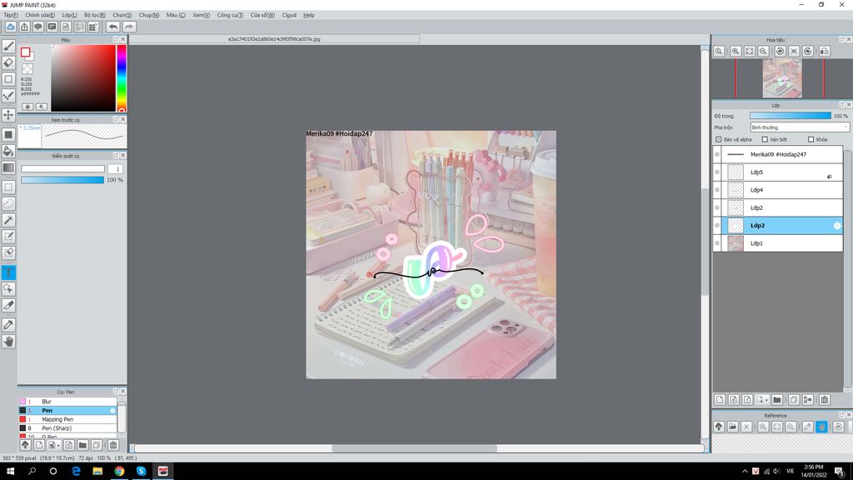This screenshot has width=853, height=480.
Task: Select the rectangular Selection tool
Action: 8,187
